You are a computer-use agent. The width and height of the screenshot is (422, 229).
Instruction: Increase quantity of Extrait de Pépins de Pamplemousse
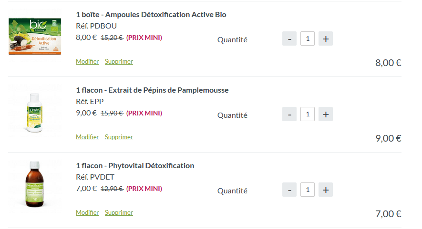(326, 114)
